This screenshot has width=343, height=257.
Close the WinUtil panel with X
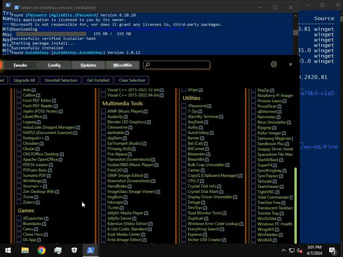pyautogui.click(x=290, y=64)
